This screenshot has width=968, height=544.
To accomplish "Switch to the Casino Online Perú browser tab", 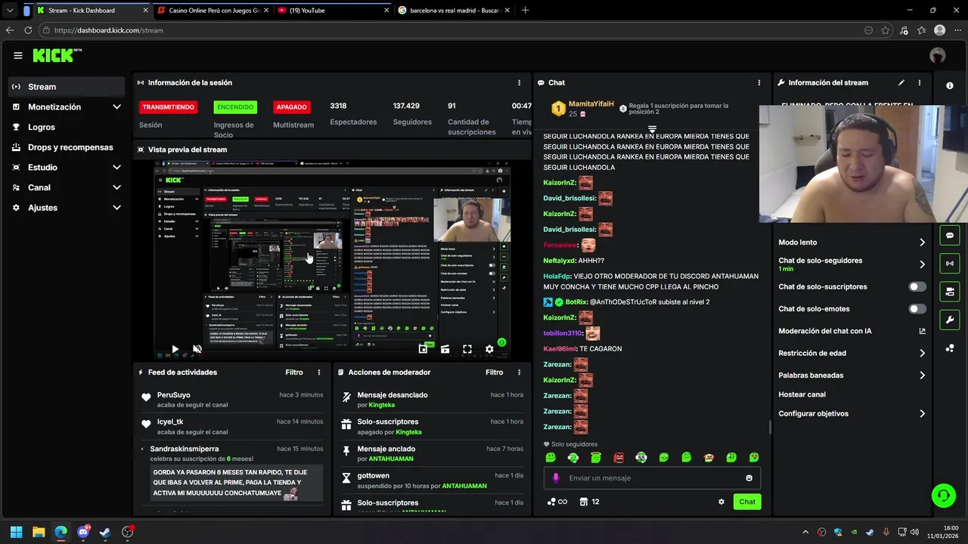I will click(212, 11).
